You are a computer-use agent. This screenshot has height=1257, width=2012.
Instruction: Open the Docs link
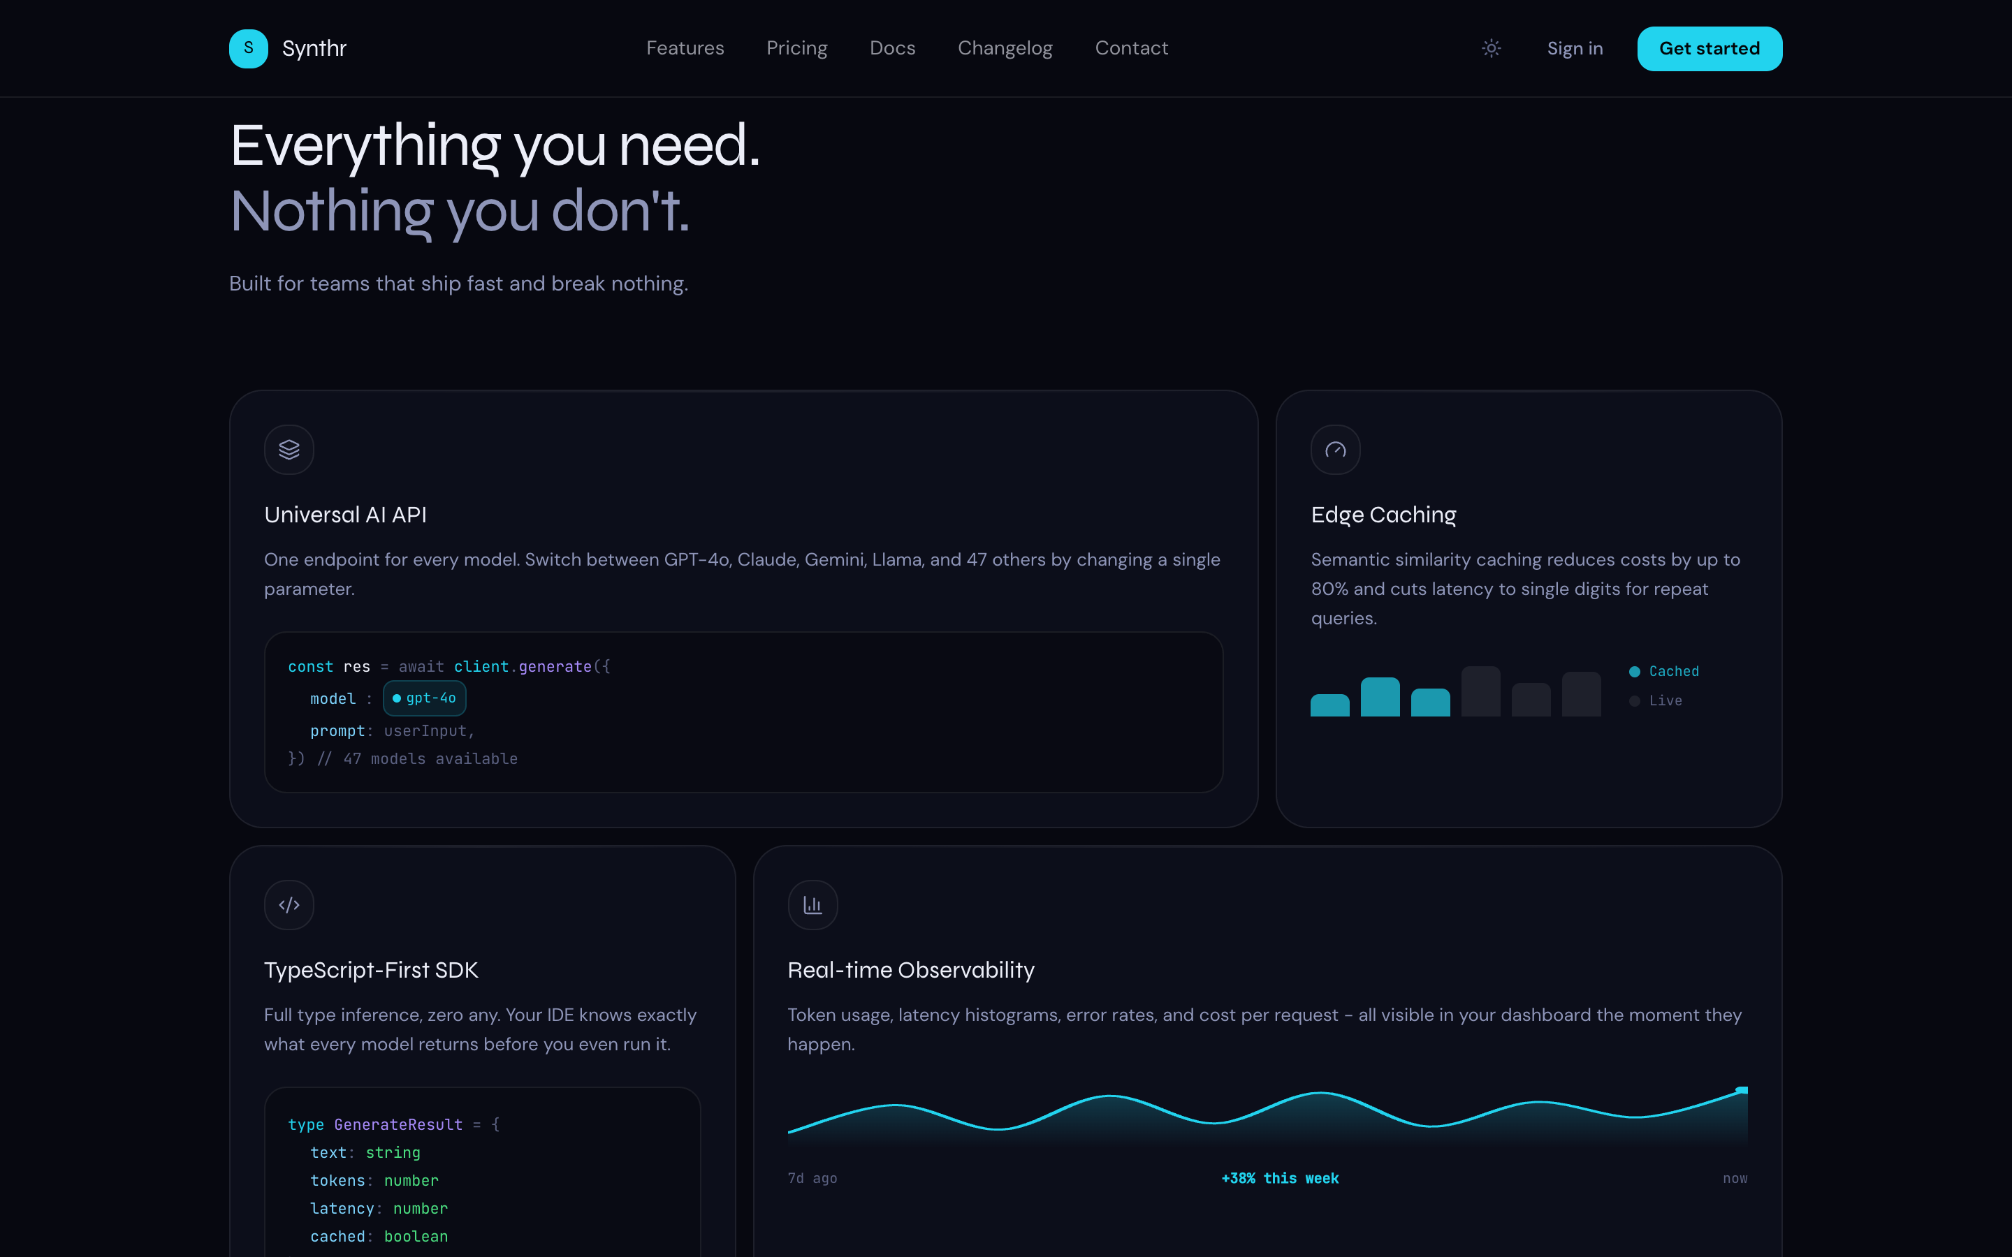pos(892,48)
